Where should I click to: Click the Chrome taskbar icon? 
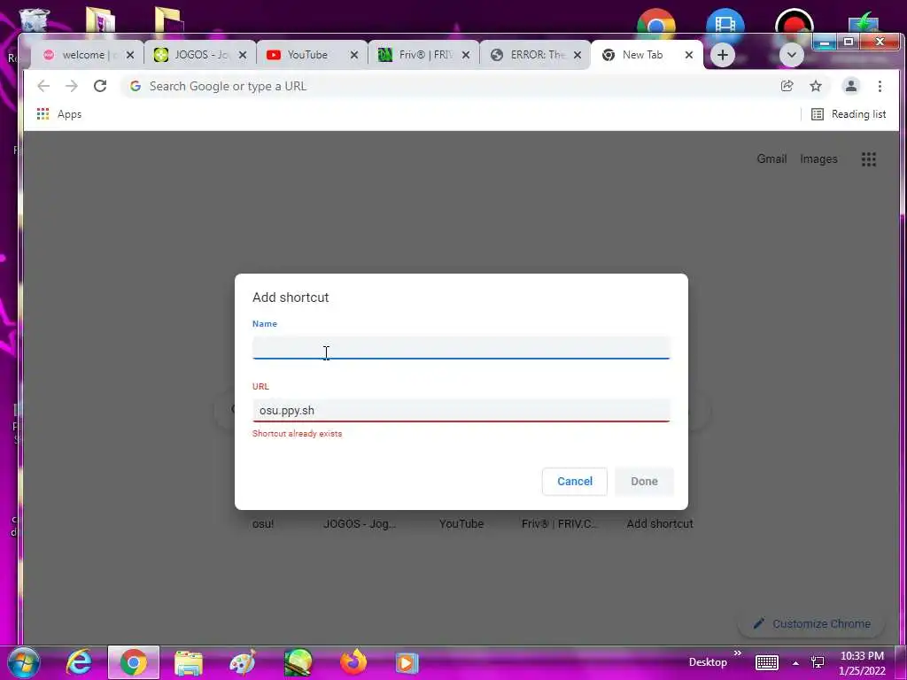pos(134,662)
